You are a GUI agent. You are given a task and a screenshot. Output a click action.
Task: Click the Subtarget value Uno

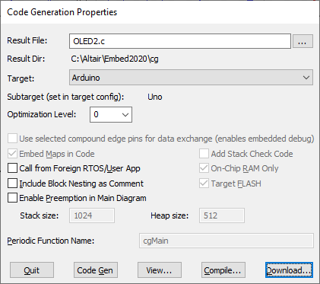(x=155, y=97)
